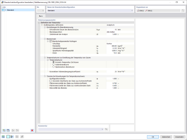Click the reset to default icon

click(x=17, y=137)
